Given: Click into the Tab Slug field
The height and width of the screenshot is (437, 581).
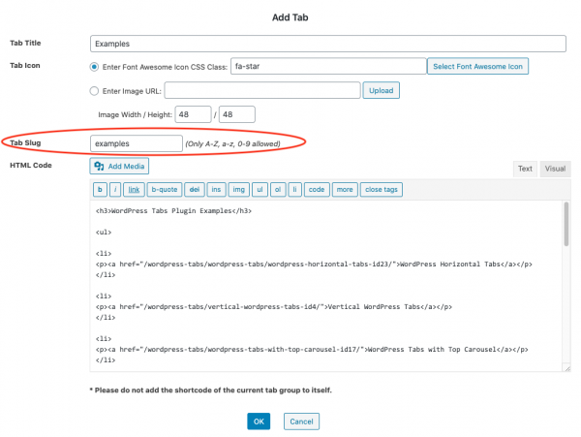Looking at the screenshot, I should pos(136,143).
